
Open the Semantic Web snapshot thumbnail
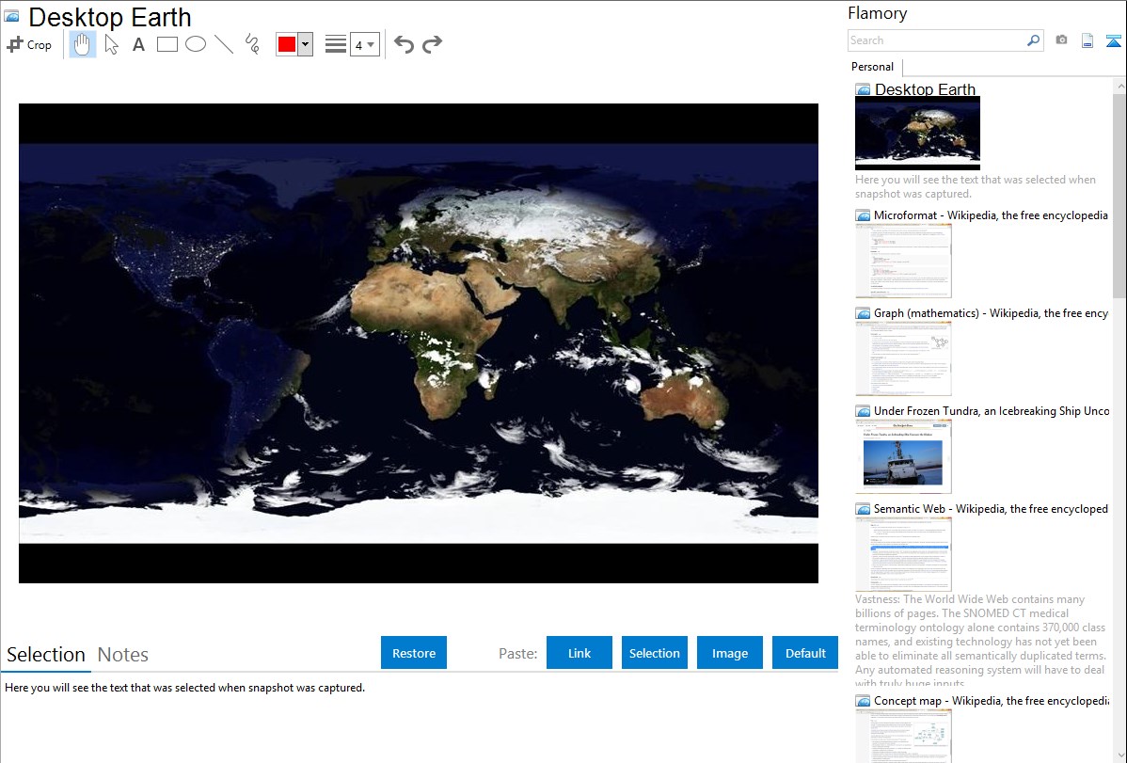click(904, 553)
